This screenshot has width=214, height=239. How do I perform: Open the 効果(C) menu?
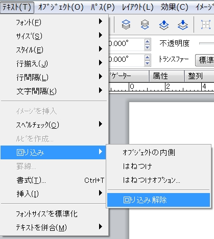175,7
